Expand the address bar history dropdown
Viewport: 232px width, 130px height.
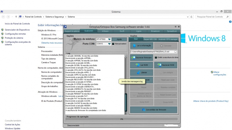[x=188, y=17]
